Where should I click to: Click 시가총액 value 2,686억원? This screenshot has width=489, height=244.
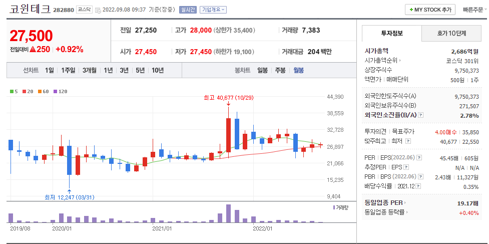(464, 52)
